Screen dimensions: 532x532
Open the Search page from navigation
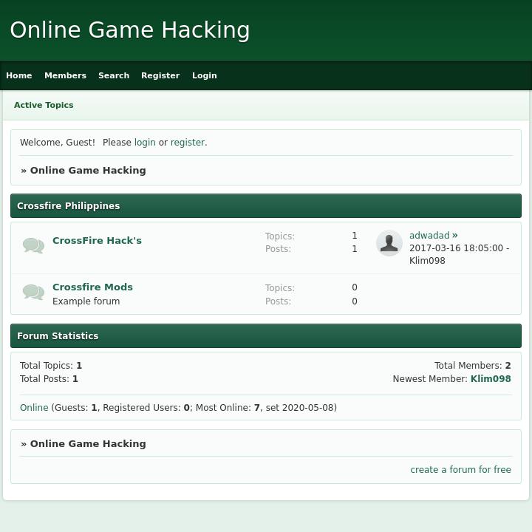coord(114,75)
